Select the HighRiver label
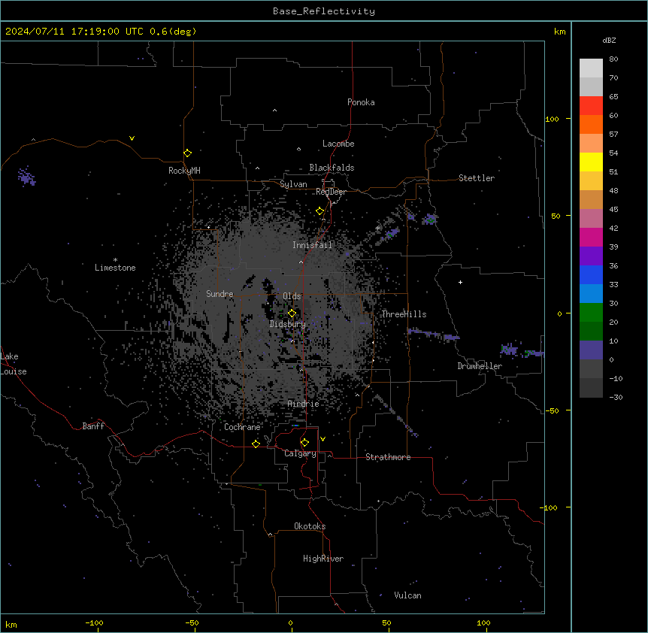The height and width of the screenshot is (633, 648). point(323,559)
